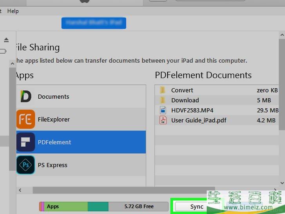The height and width of the screenshot is (214, 285).
Task: Click the 5.72 GB Free storage segment
Action: [x=138, y=206]
